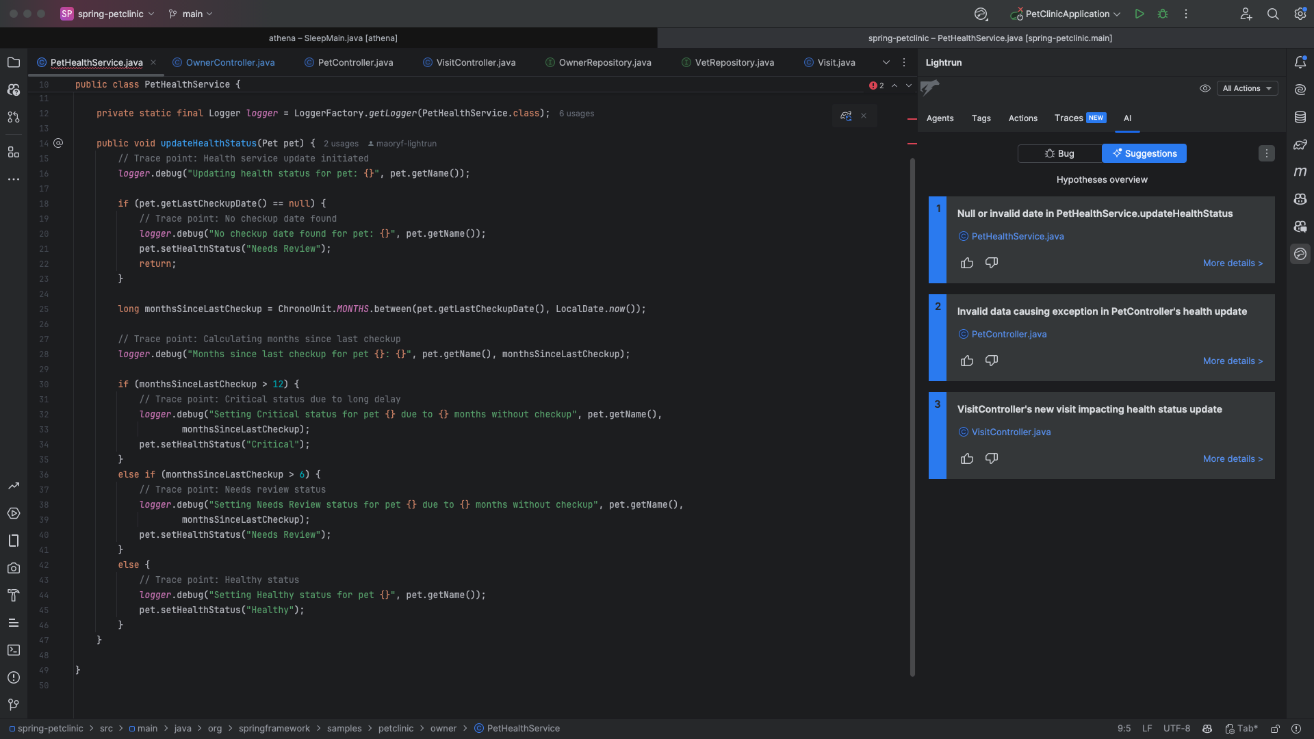This screenshot has width=1314, height=739.
Task: Open the Maven panel icon
Action: 1301,172
